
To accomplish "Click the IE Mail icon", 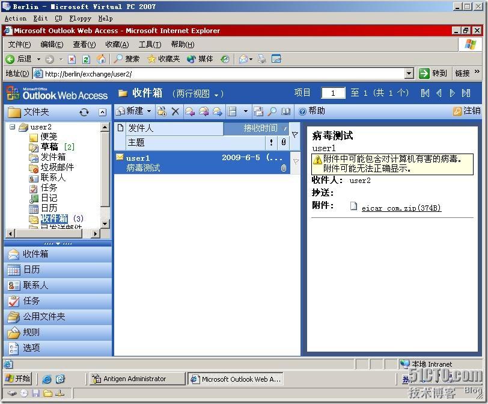I will tap(243, 59).
